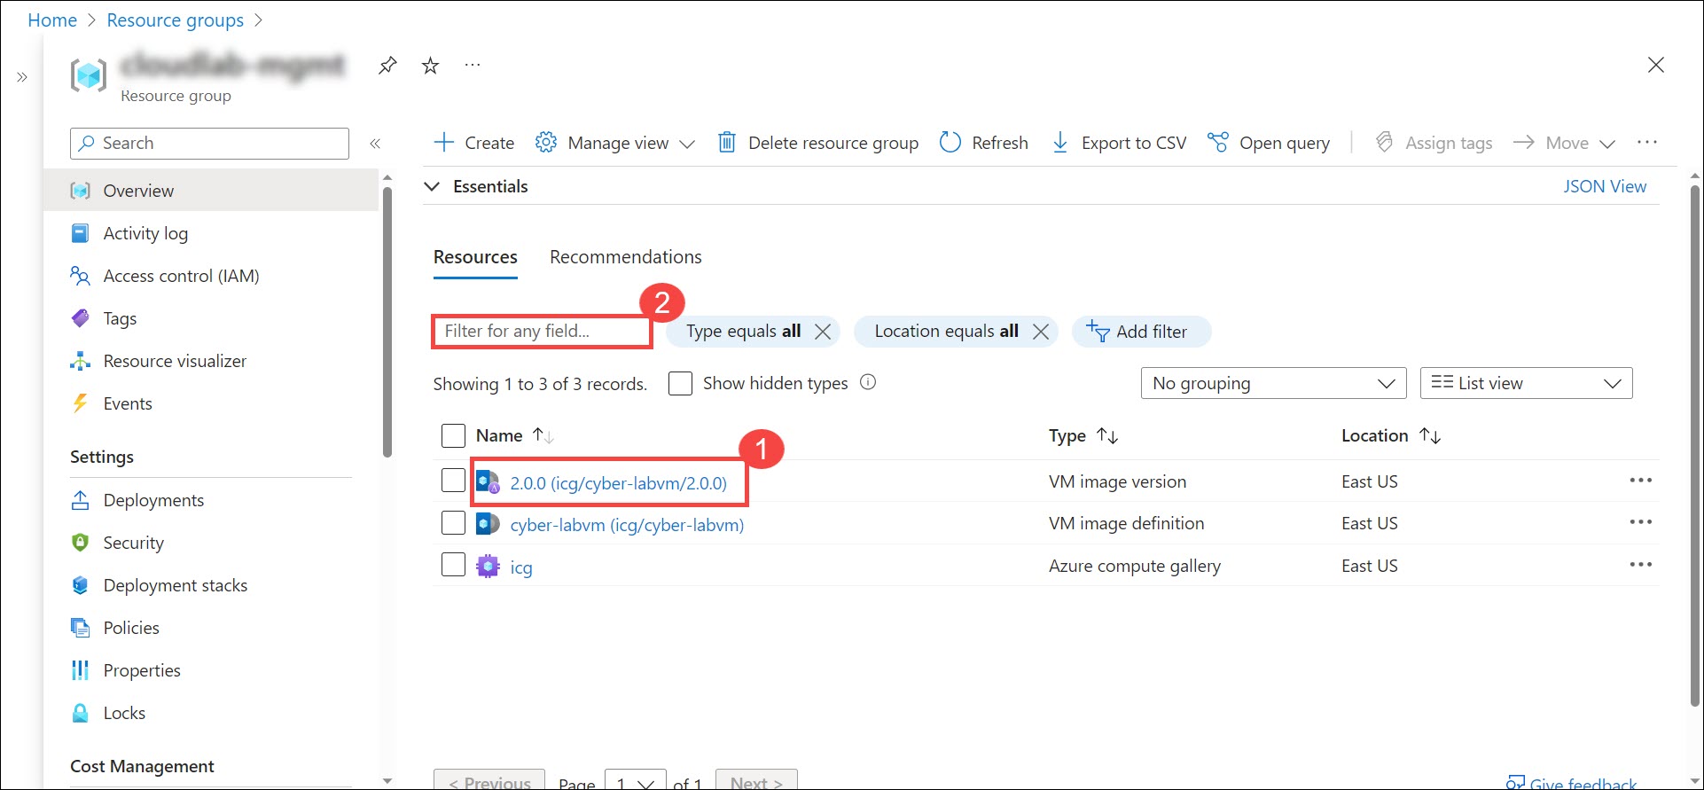This screenshot has width=1704, height=790.
Task: Pin the resource group to dashboard
Action: point(387,66)
